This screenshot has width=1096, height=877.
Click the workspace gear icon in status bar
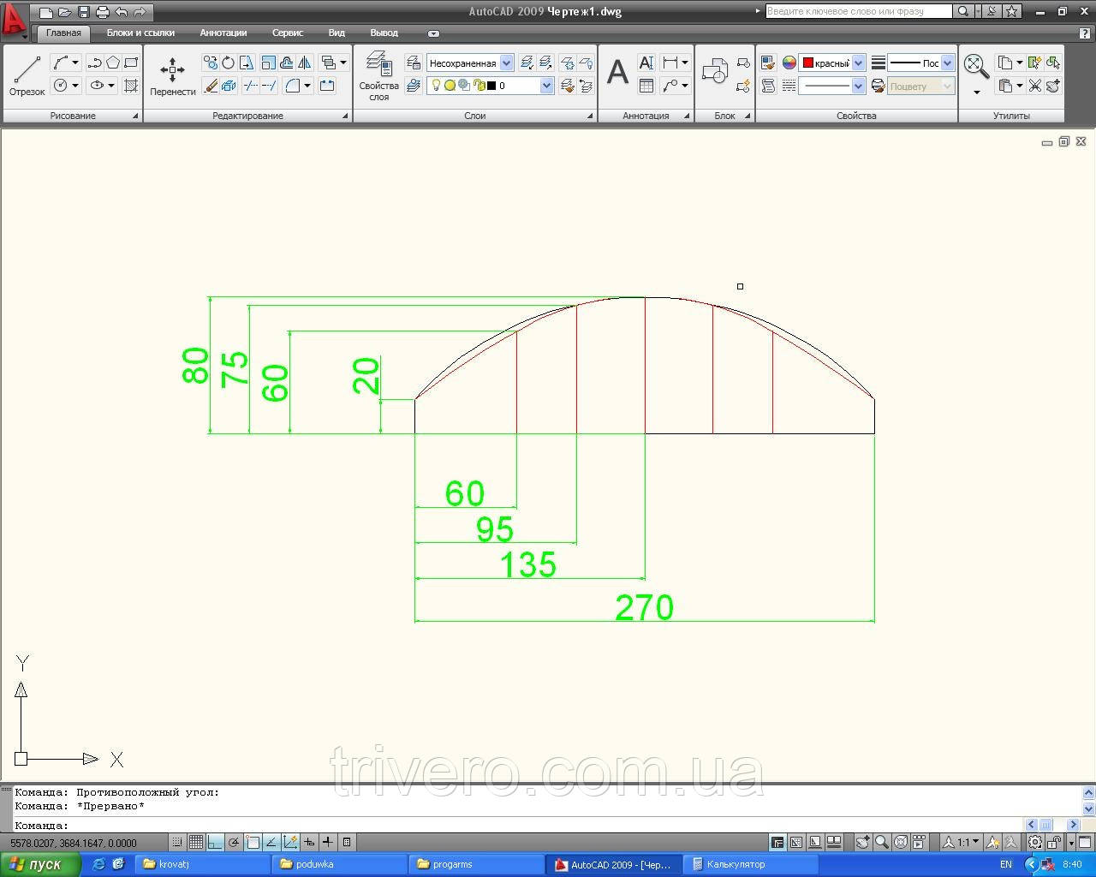(1035, 843)
